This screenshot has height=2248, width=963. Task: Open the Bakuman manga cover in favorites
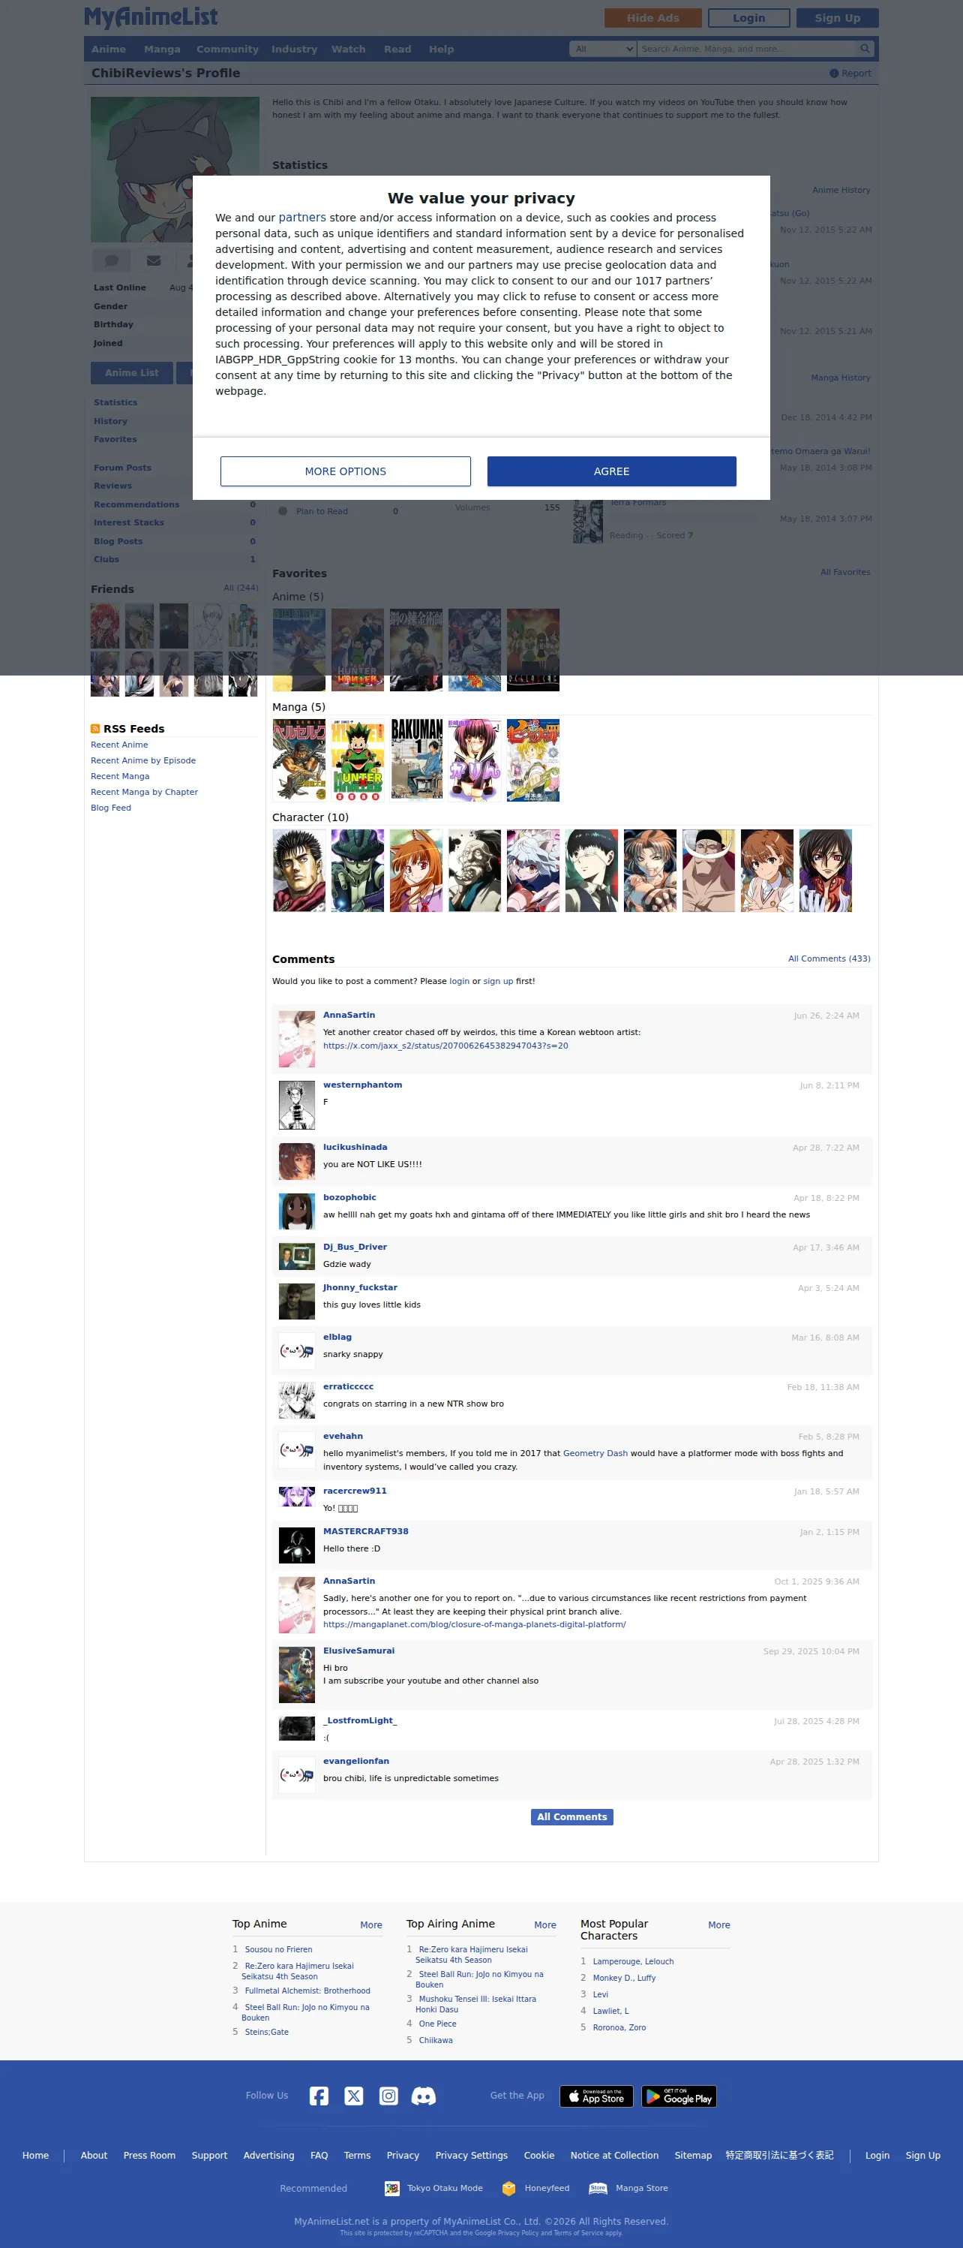416,760
